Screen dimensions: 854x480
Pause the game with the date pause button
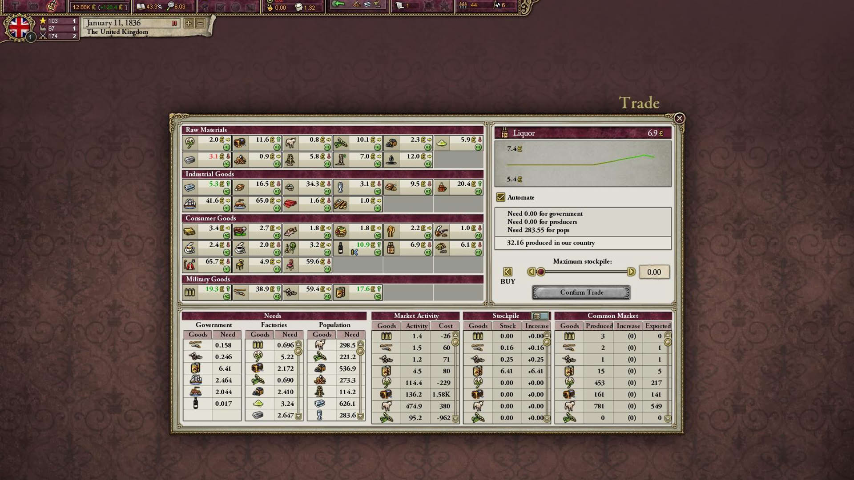174,23
